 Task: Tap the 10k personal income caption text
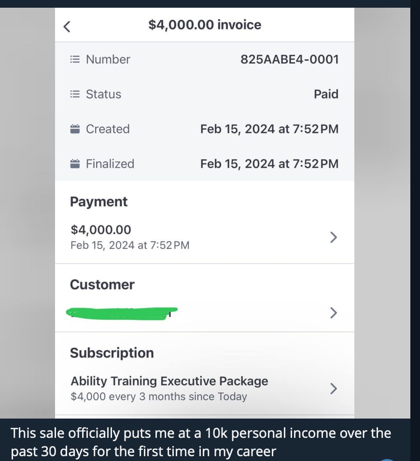[x=201, y=442]
